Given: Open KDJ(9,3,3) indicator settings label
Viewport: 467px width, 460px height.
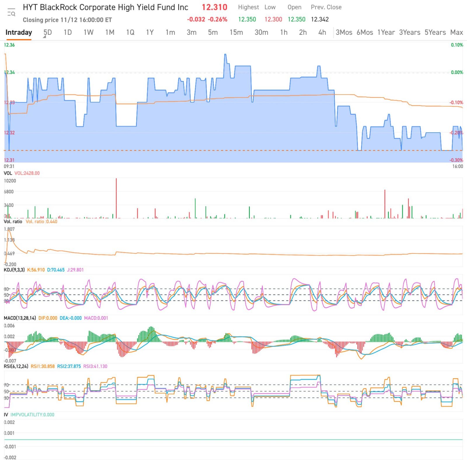Looking at the screenshot, I should point(14,270).
